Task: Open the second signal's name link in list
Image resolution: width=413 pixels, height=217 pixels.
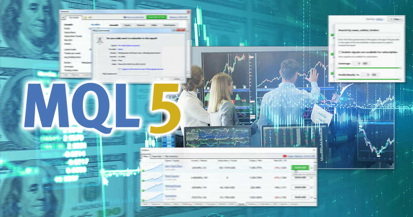Action: 172,176
